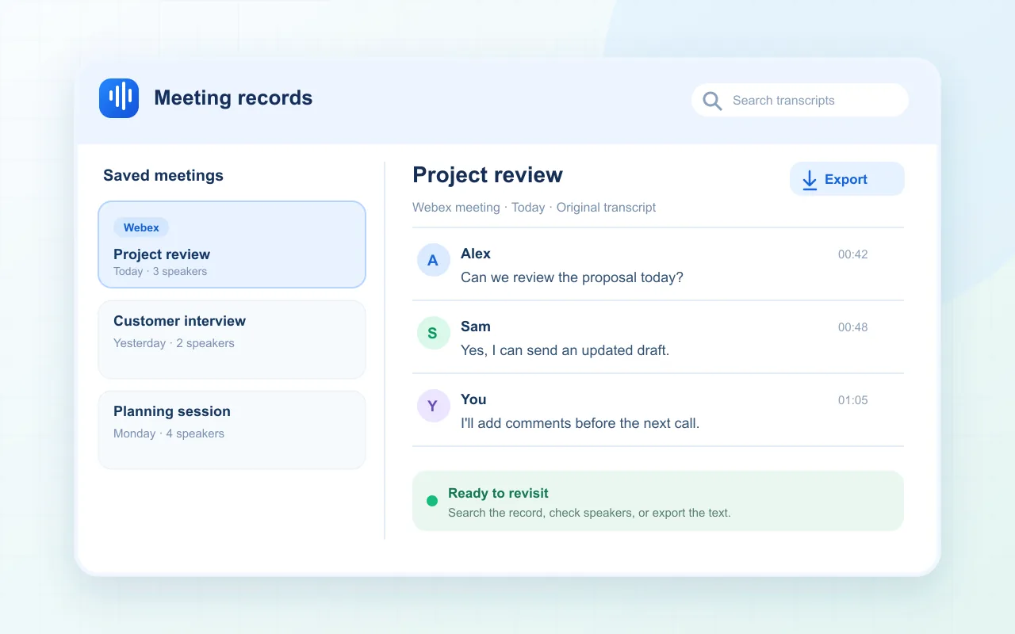Click "Yesterday · 2 speakers" label
The image size is (1015, 634).
(174, 343)
